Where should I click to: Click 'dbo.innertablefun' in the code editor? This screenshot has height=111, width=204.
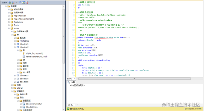[x=104, y=38]
